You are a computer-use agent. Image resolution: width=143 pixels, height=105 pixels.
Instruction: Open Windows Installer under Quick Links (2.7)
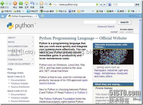(20, 83)
